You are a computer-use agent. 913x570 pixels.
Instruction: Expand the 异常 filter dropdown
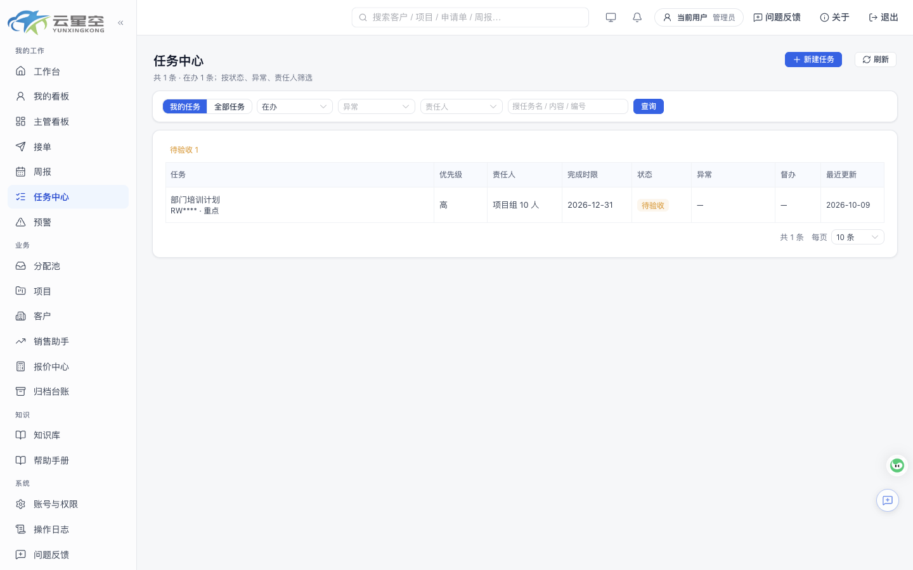[377, 106]
